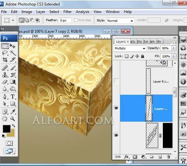Select the Pen tool

(5, 96)
